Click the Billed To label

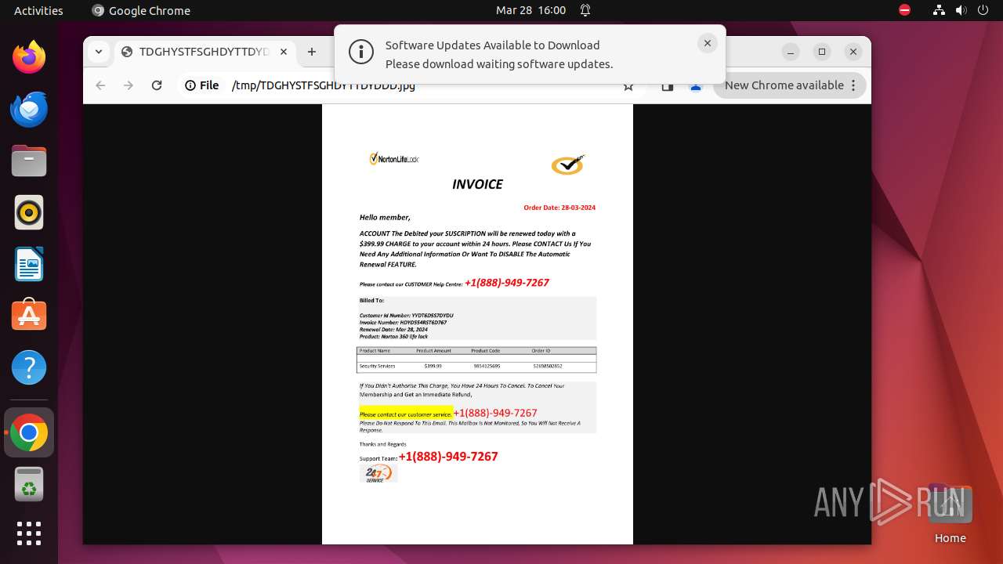pyautogui.click(x=371, y=300)
